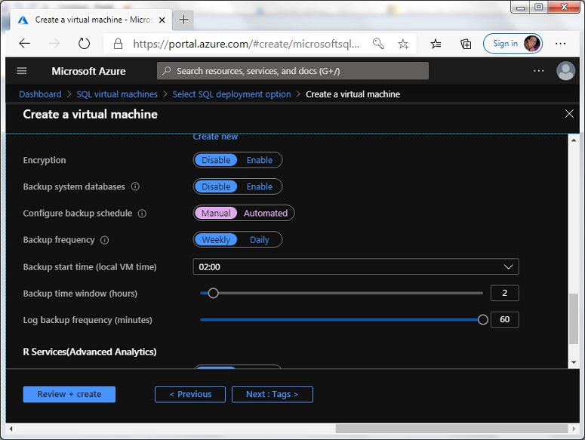The width and height of the screenshot is (585, 440).
Task: Show info for Configure backup schedule
Action: [x=142, y=214]
